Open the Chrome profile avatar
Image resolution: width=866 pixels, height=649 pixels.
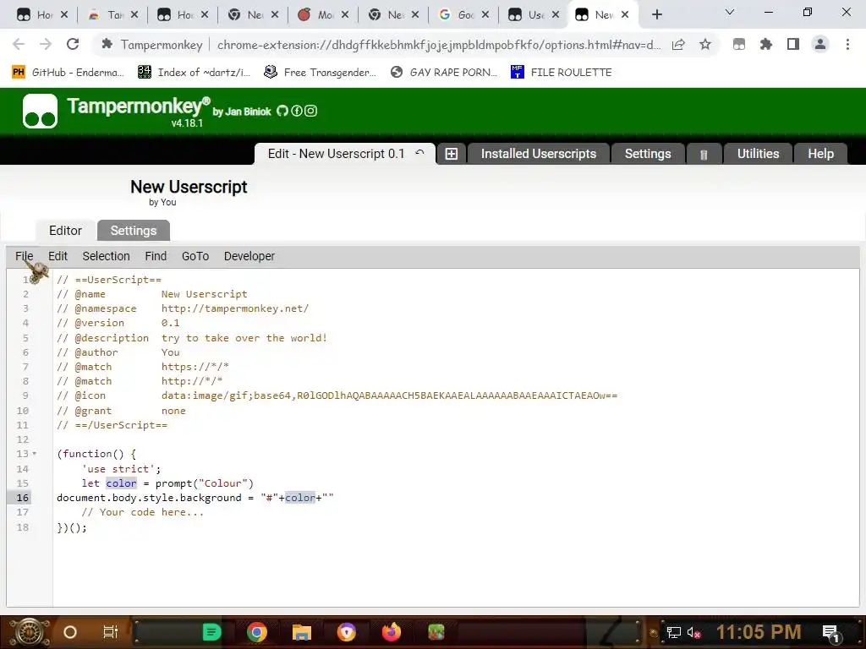click(820, 45)
